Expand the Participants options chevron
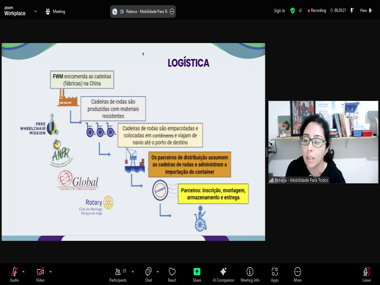The height and width of the screenshot is (285, 380). click(132, 272)
